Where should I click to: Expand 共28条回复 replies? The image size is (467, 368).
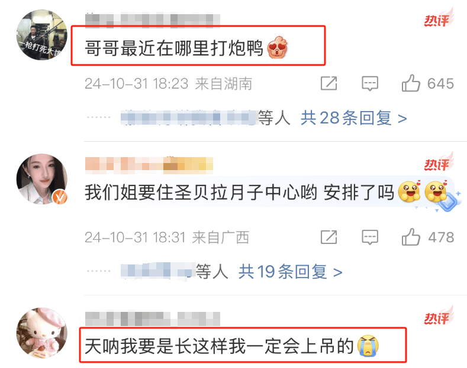click(x=354, y=118)
